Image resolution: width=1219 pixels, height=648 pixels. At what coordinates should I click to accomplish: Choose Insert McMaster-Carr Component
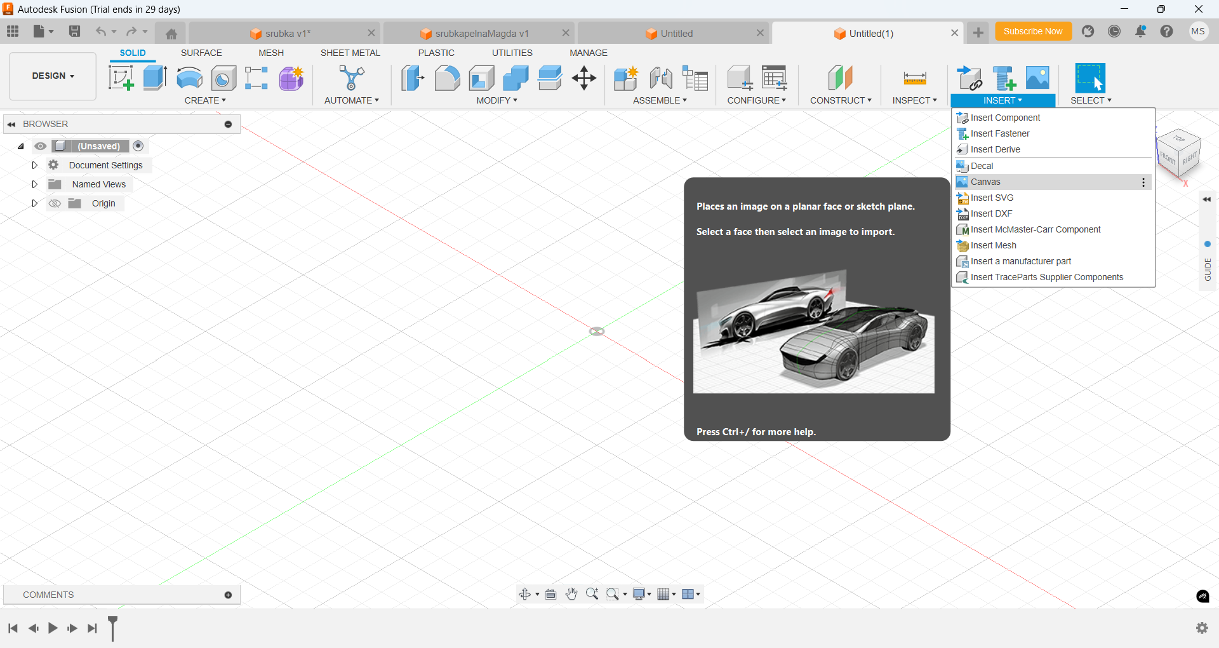coord(1053,229)
